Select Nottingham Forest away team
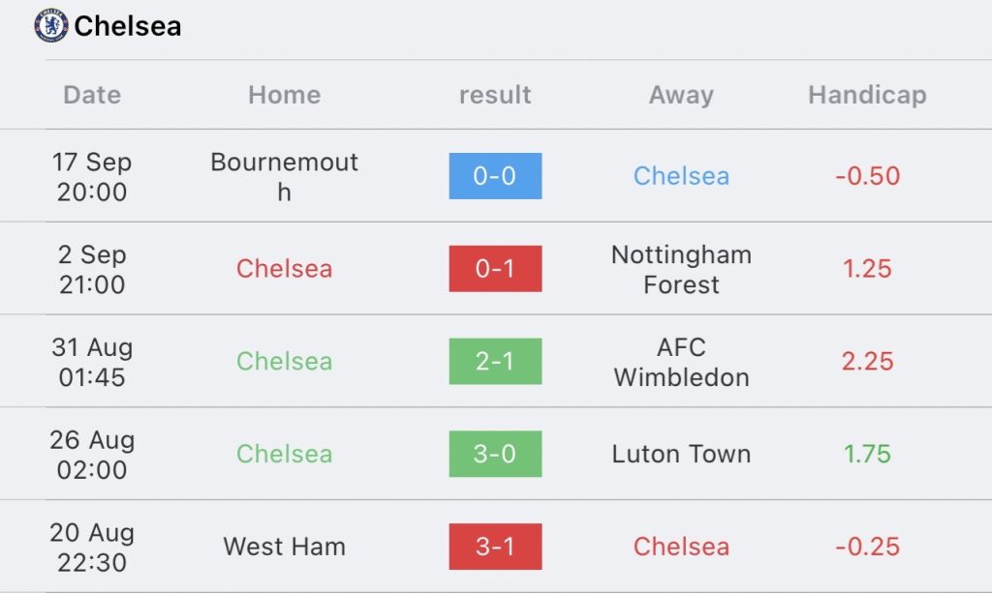The width and height of the screenshot is (992, 593). point(681,269)
